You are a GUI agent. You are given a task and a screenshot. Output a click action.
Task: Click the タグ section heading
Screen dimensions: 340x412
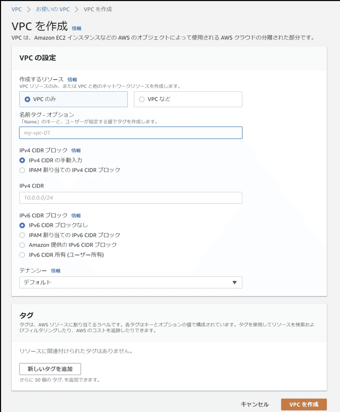pos(26,315)
